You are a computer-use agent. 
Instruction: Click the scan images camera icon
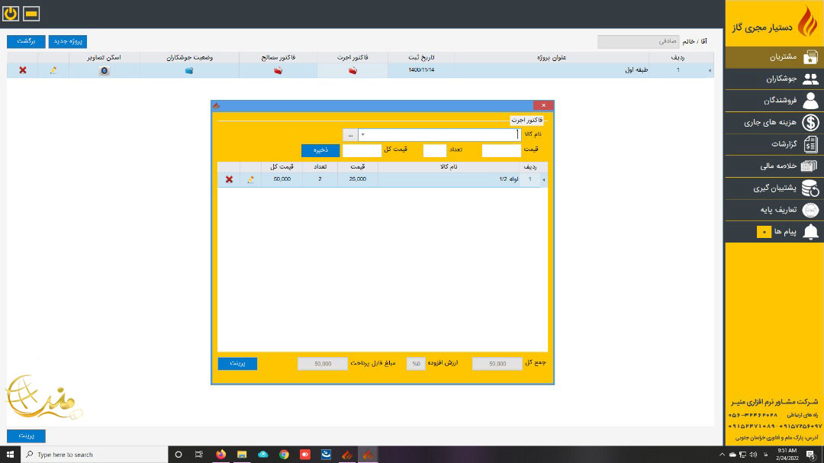(105, 70)
